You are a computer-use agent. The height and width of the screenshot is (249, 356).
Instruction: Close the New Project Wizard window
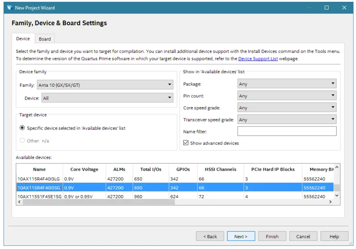tap(344, 7)
